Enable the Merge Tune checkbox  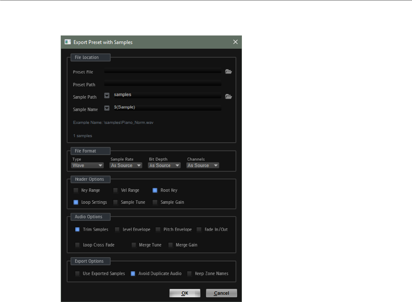(134, 245)
